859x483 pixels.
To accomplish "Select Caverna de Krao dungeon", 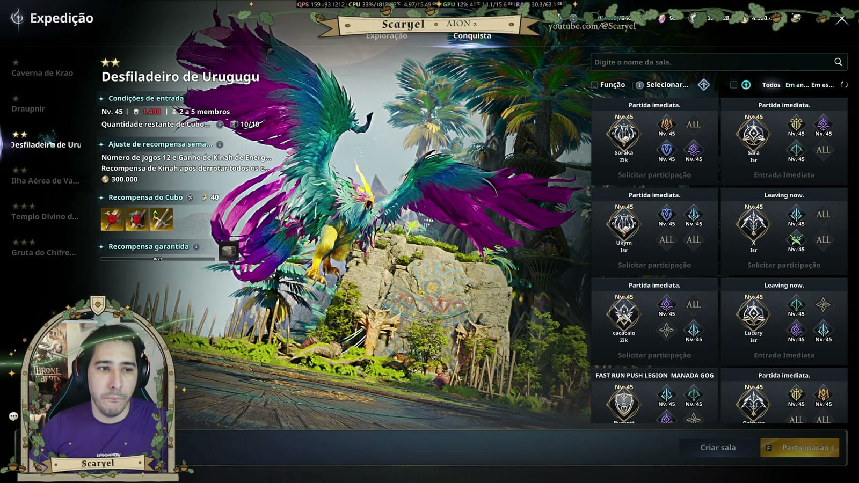I will tap(42, 73).
